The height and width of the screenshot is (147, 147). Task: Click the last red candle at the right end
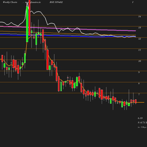(136, 101)
